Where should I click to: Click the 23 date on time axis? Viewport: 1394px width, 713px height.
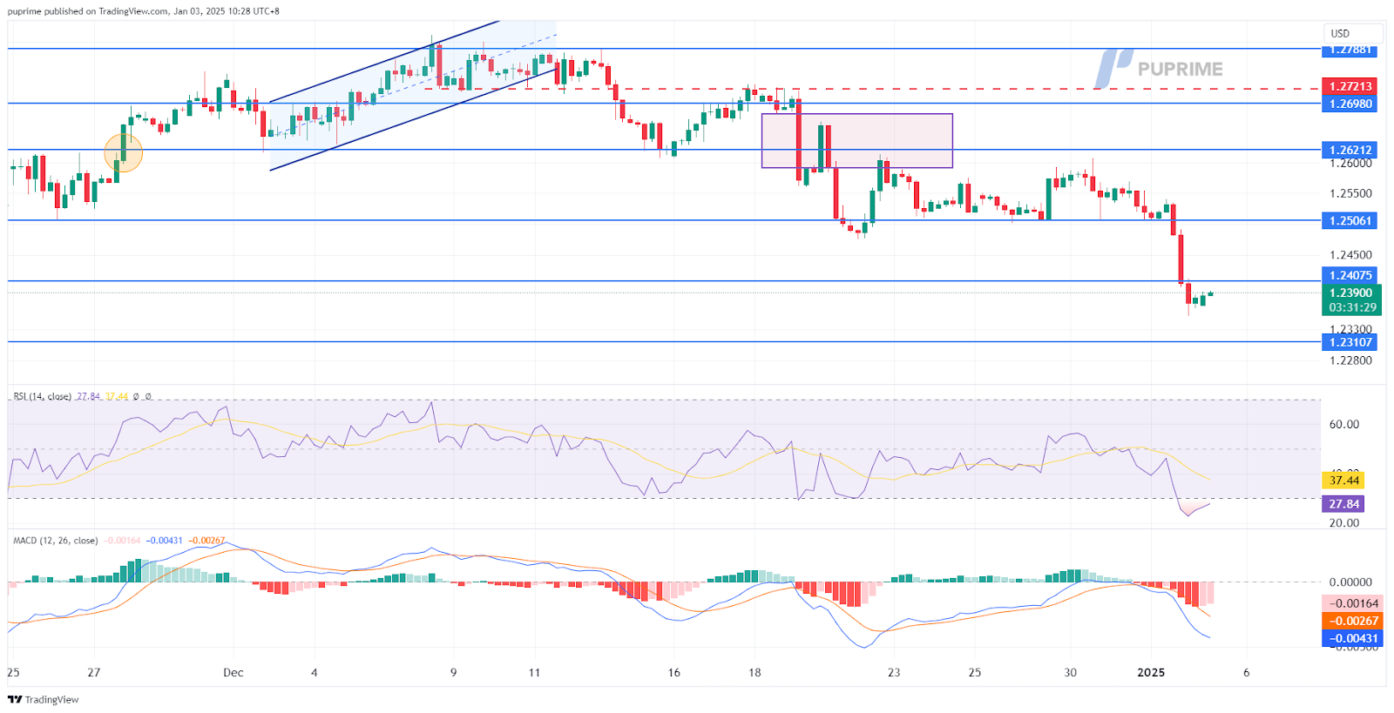coord(894,672)
